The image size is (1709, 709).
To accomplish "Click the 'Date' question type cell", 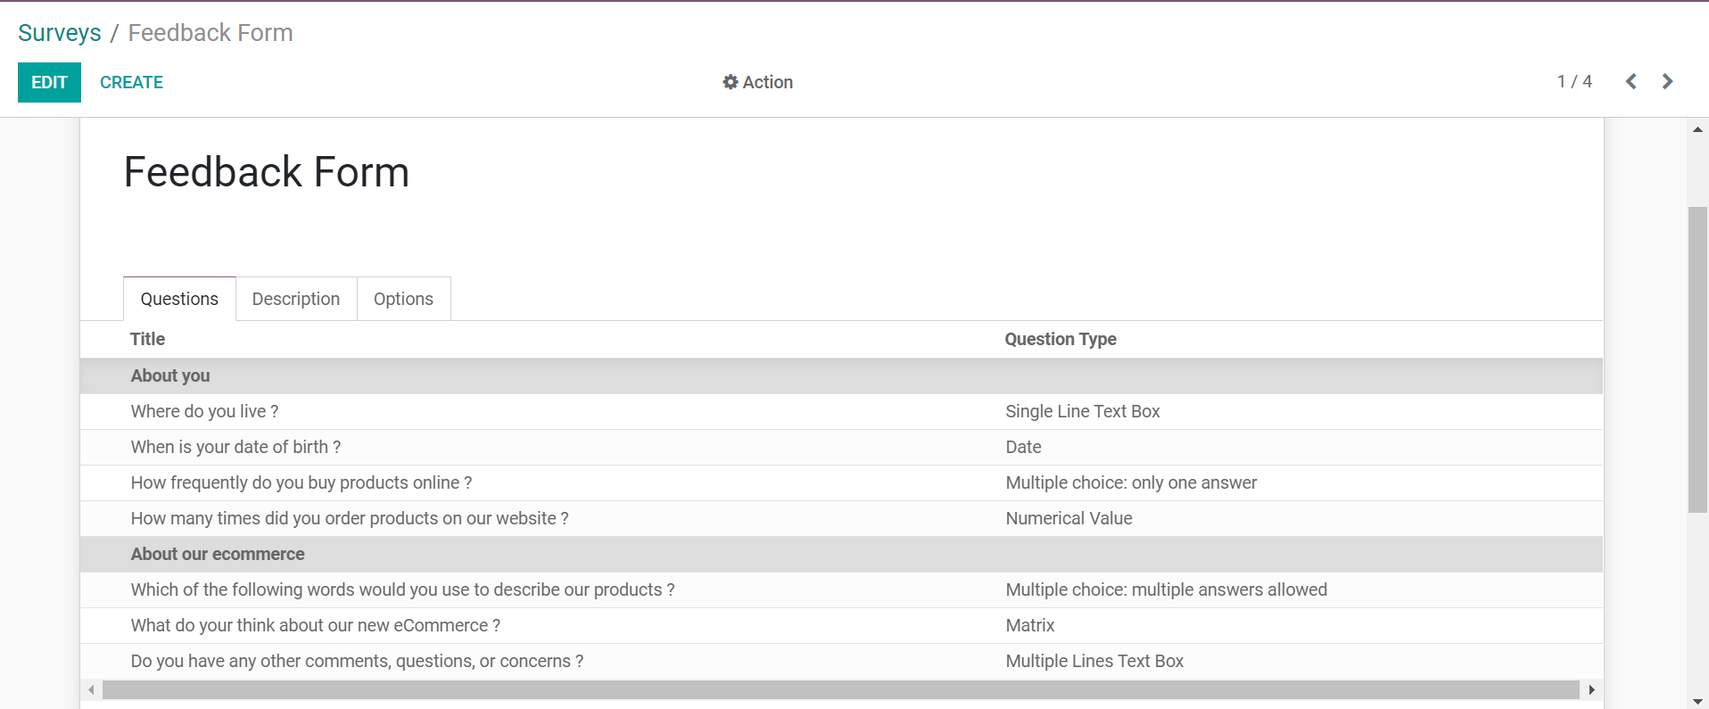I will coord(1023,447).
